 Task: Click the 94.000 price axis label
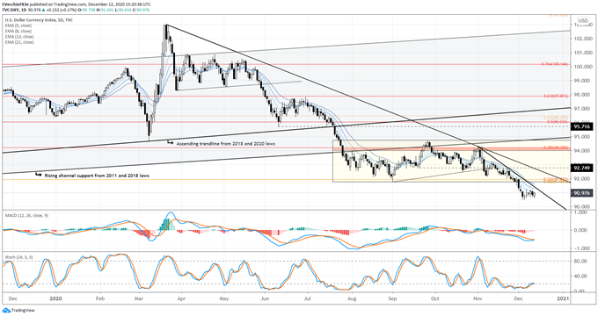click(x=583, y=150)
